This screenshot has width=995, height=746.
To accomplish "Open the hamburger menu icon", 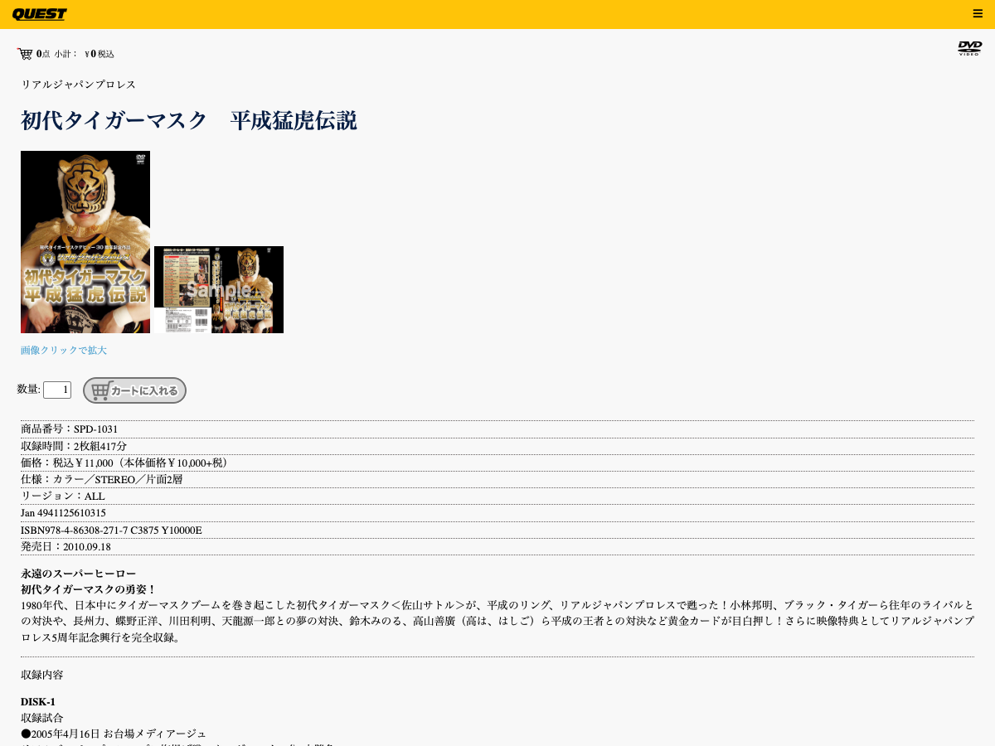I will [978, 13].
